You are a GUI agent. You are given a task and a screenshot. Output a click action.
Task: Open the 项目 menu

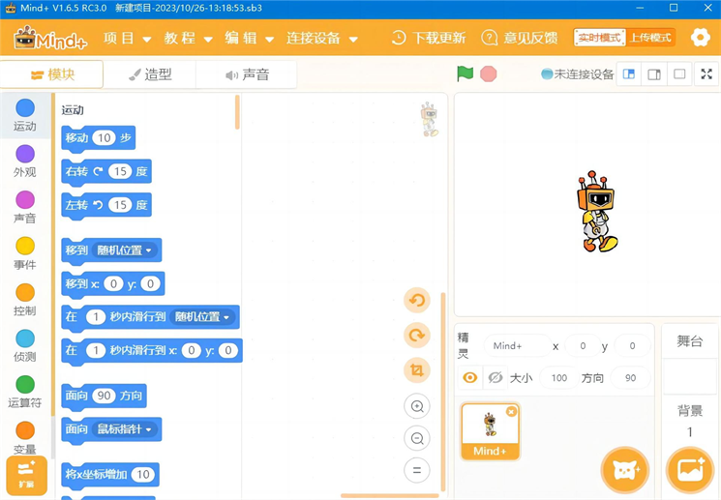[127, 39]
